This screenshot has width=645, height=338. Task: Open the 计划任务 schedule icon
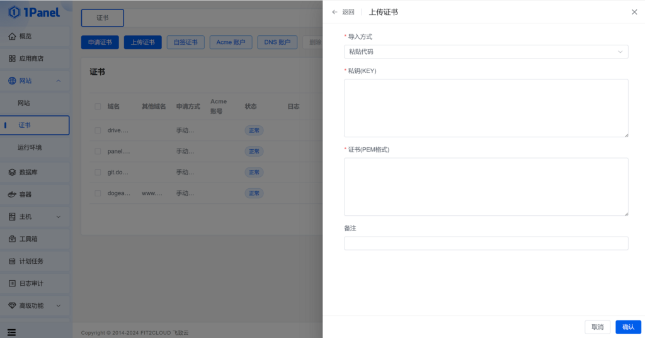pyautogui.click(x=13, y=261)
